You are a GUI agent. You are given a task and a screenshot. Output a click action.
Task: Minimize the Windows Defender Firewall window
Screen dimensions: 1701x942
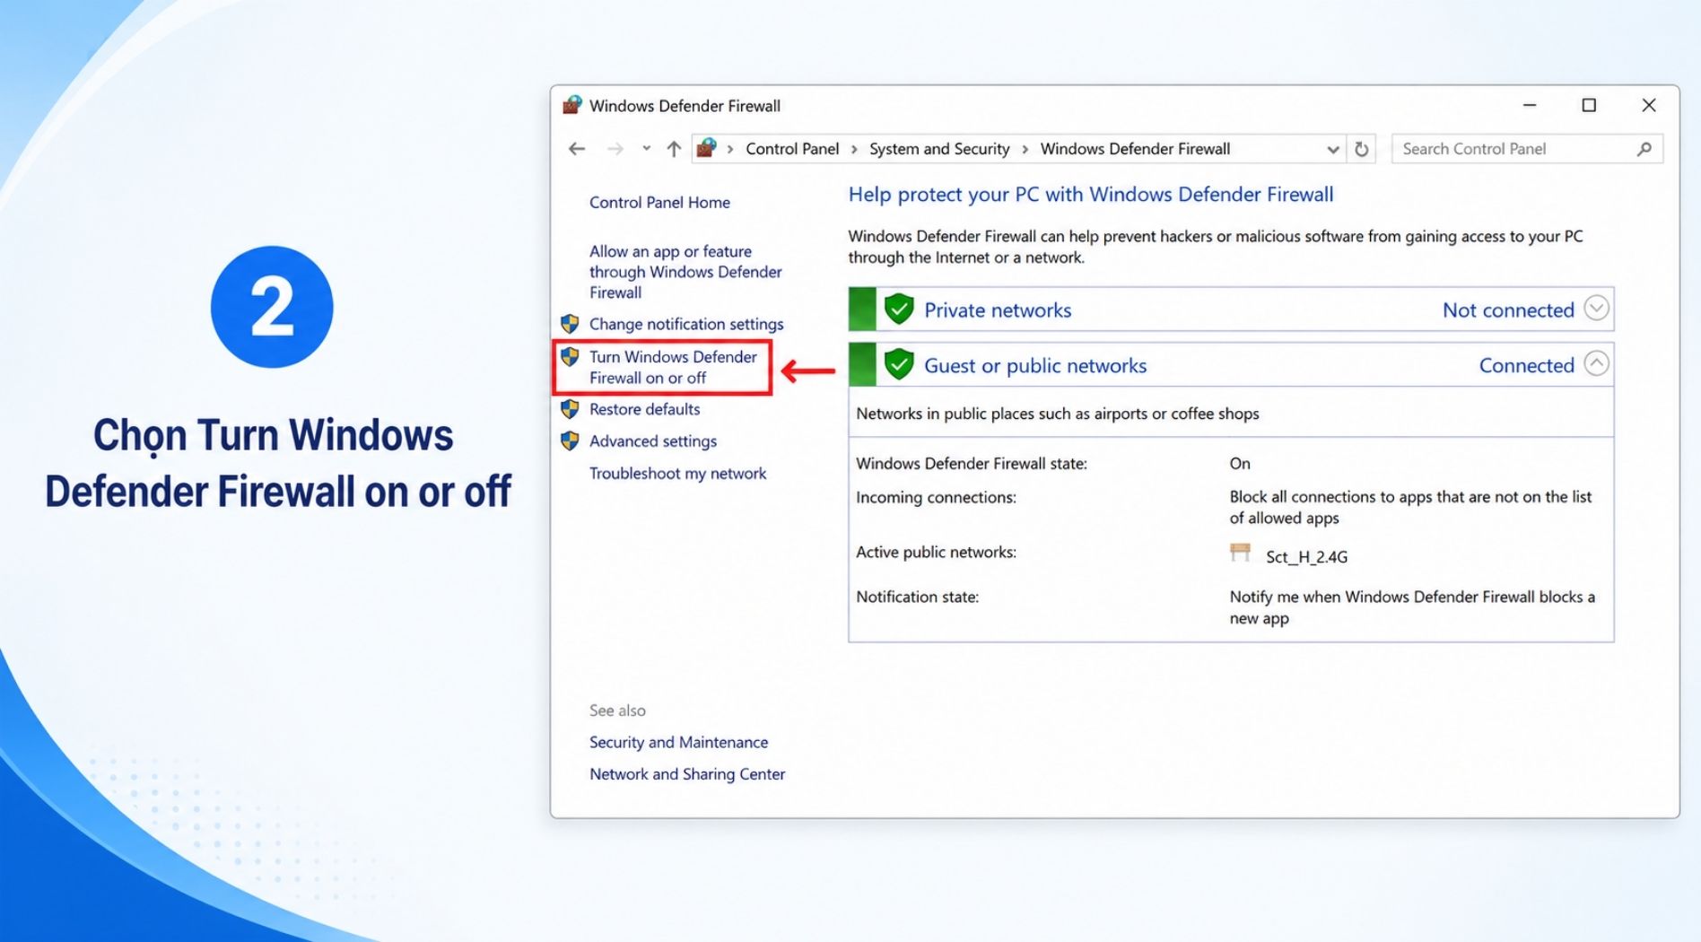[1530, 105]
